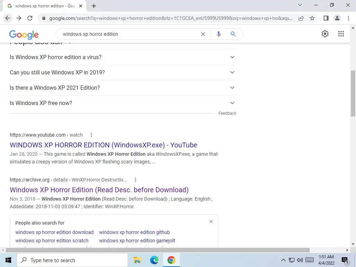Open the Windows Start menu

(8, 260)
